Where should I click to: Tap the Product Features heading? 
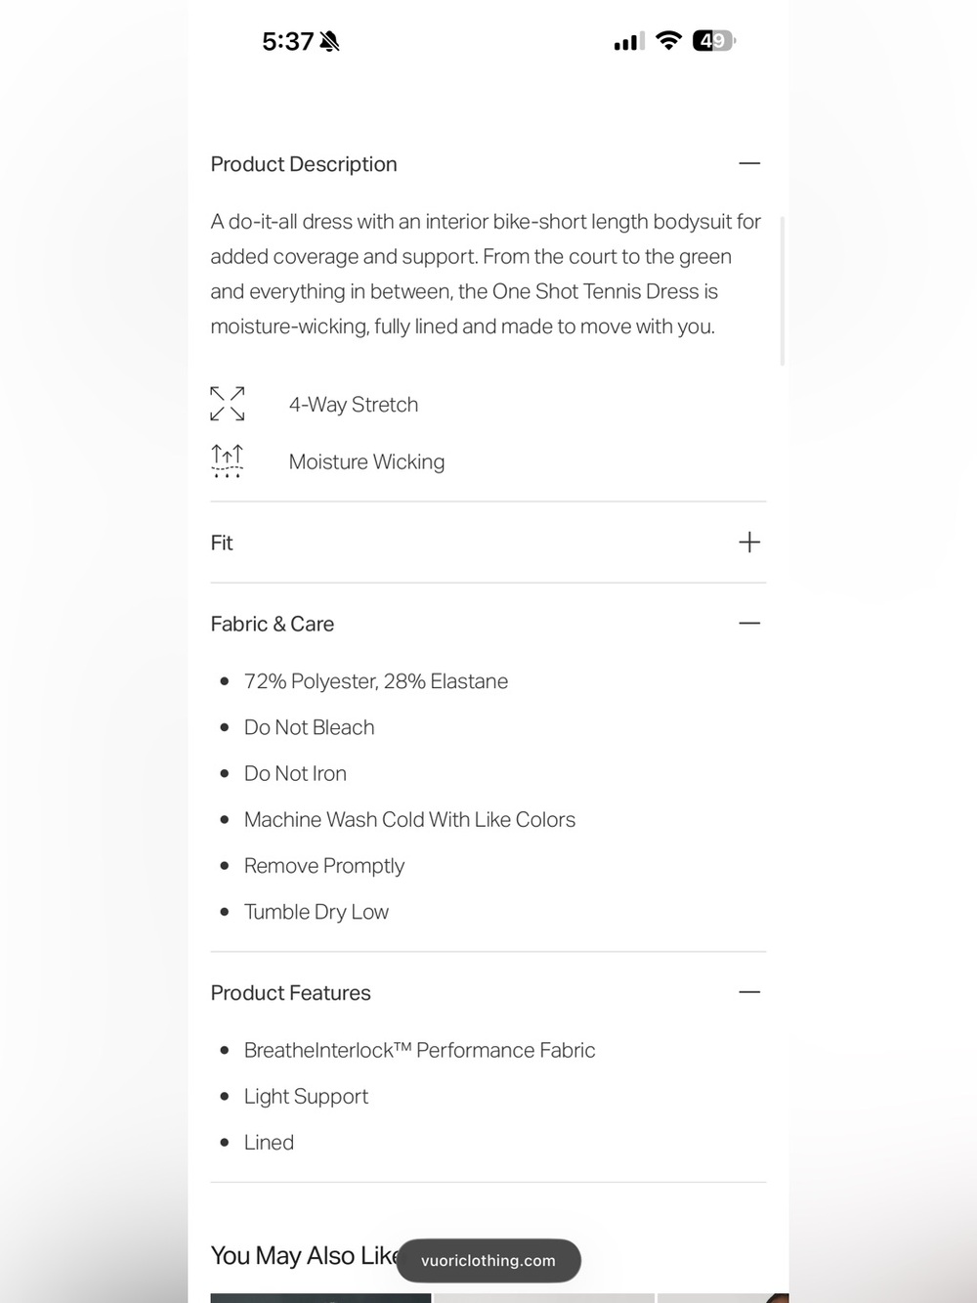(291, 993)
